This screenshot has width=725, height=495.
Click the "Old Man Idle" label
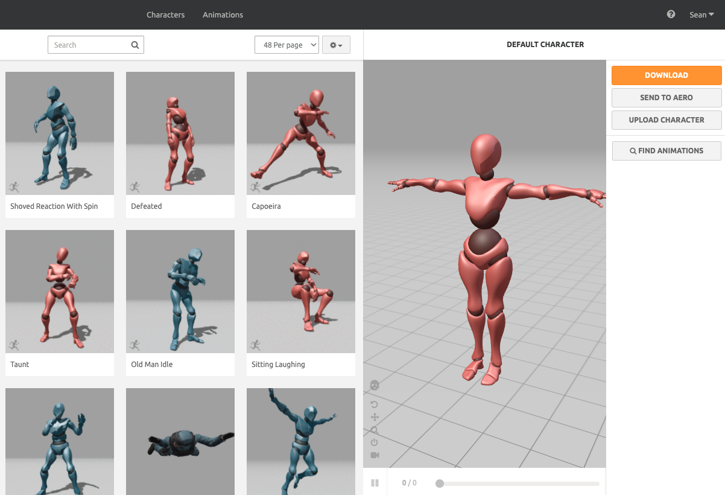152,365
